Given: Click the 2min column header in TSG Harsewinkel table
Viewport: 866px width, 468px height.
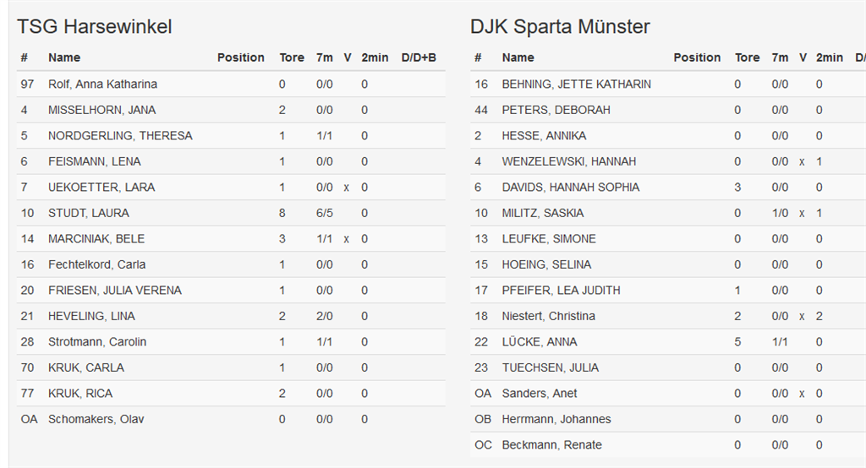Looking at the screenshot, I should [x=375, y=57].
